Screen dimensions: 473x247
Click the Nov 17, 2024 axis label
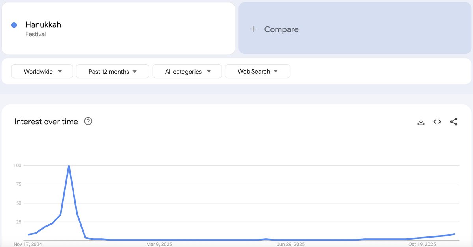click(28, 244)
